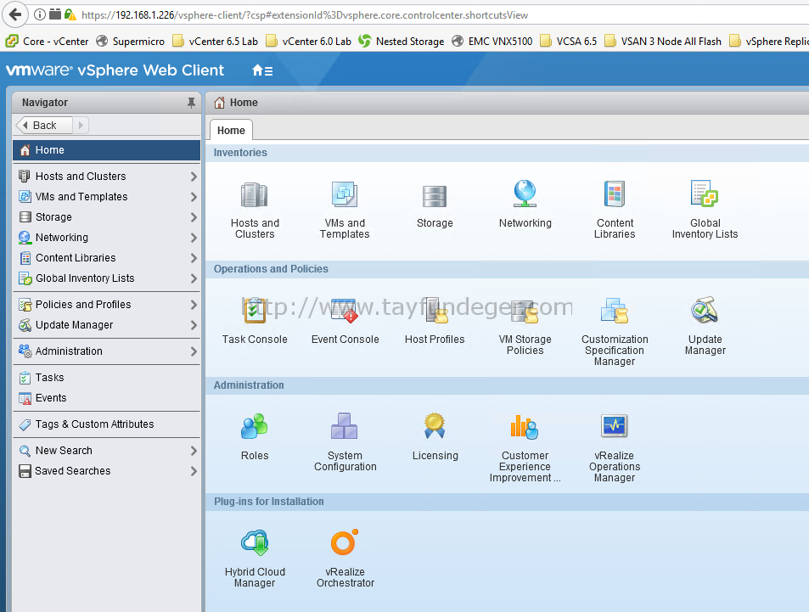Click the vSphere Web Client logo title
809x612 pixels.
click(115, 70)
